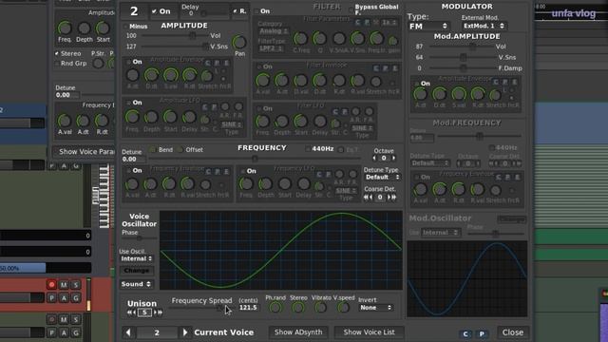Click Show ADsynth button

pos(298,332)
